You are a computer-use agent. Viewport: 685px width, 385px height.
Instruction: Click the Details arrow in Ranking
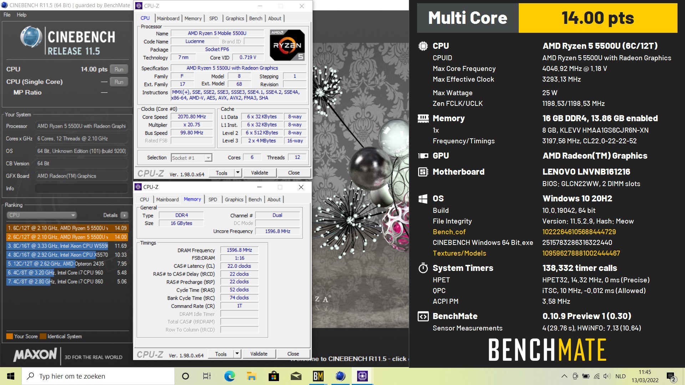coord(124,215)
